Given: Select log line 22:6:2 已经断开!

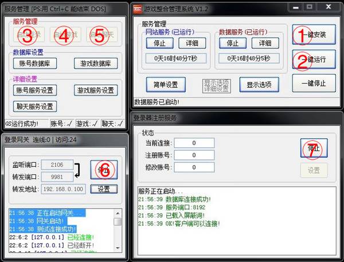Looking at the screenshot, I should (52, 245).
